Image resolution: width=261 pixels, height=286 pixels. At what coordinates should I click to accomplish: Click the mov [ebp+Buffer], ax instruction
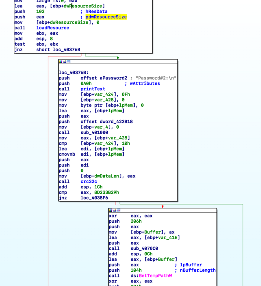pyautogui.click(x=142, y=232)
